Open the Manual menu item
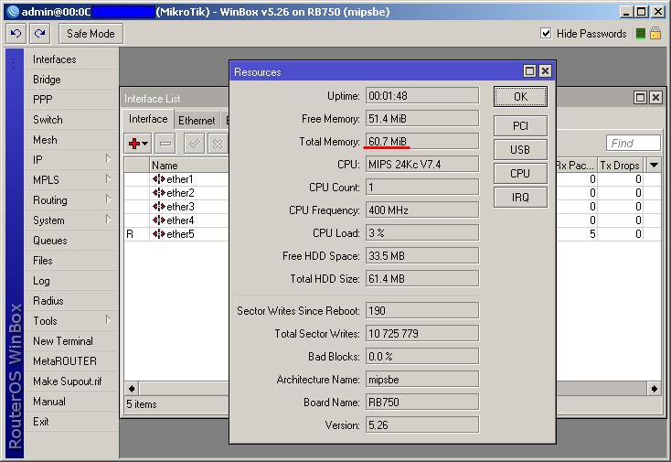Viewport: 671px width, 462px height. [49, 402]
